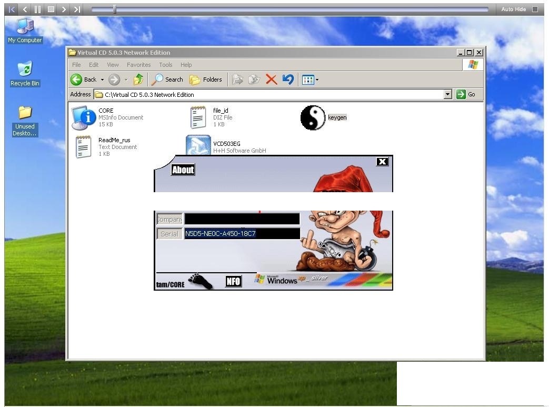This screenshot has height=407, width=549.
Task: Open the Edit menu
Action: click(94, 65)
